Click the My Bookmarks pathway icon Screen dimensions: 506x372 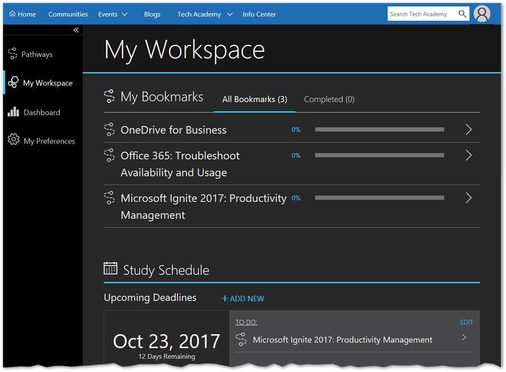tap(109, 96)
